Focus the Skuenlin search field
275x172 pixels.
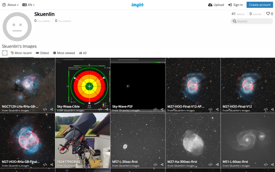coord(252,21)
